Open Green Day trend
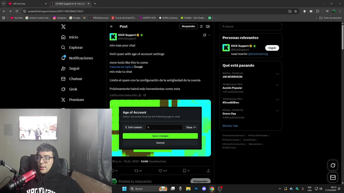The width and height of the screenshot is (344, 193). pos(229,114)
